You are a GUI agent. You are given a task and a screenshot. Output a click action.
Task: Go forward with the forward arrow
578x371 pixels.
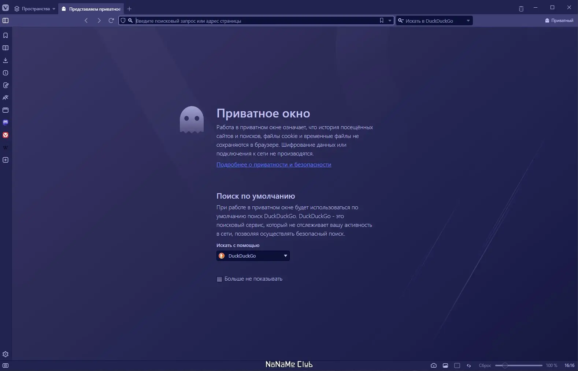99,20
